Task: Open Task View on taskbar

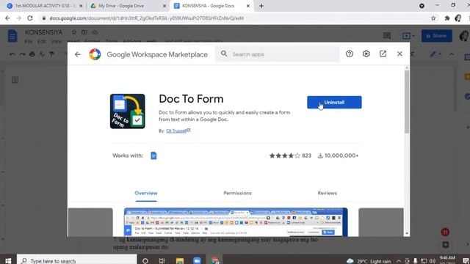Action: (162, 261)
